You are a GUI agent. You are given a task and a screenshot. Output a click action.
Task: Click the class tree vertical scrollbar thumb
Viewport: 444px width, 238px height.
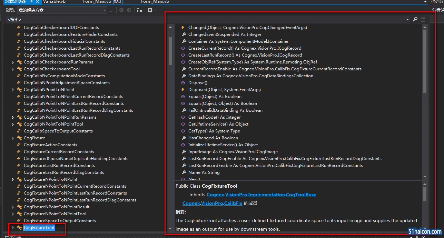(x=170, y=51)
